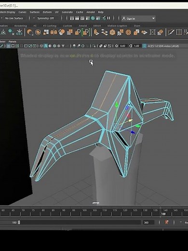Toggle smooth shade all highlighted icon
The width and height of the screenshot is (188, 251).
point(46,46)
